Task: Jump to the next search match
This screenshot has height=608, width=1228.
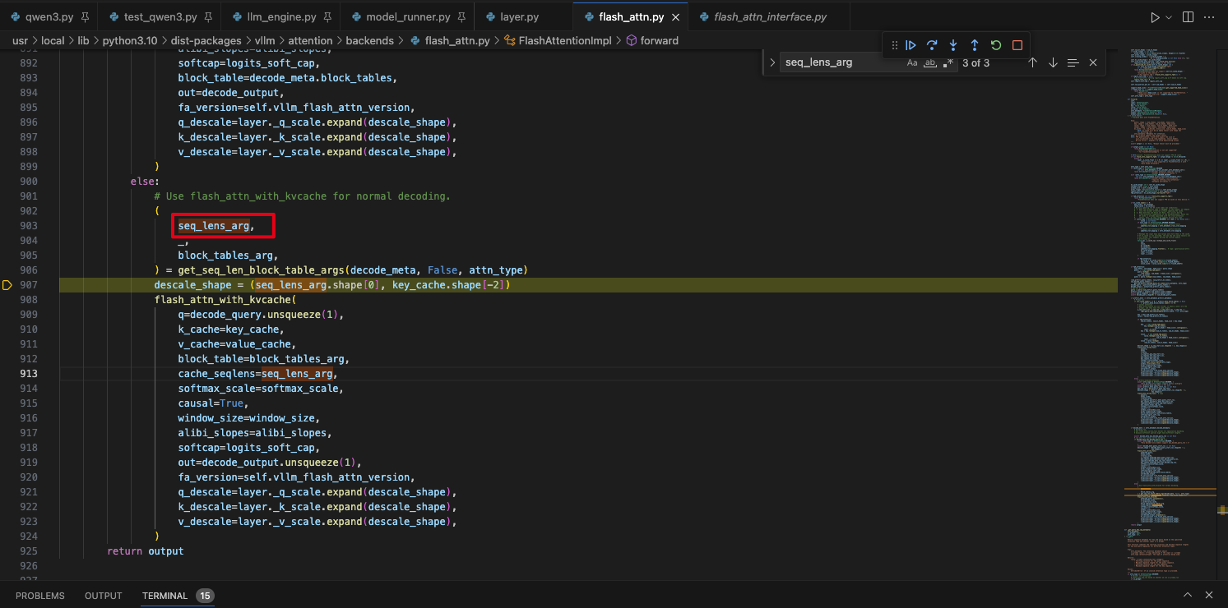Action: click(1053, 62)
